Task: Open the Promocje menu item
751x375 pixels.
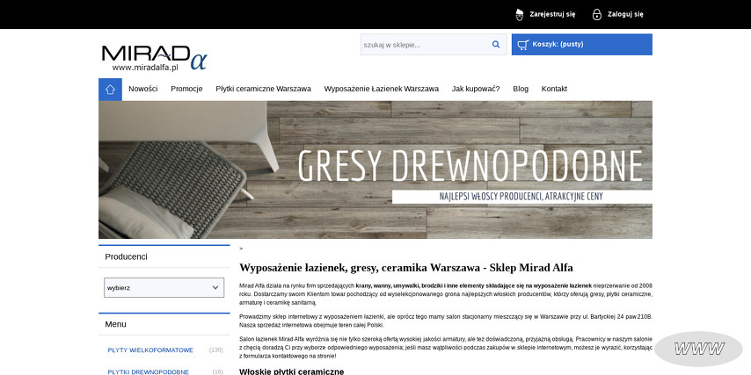Action: (186, 89)
